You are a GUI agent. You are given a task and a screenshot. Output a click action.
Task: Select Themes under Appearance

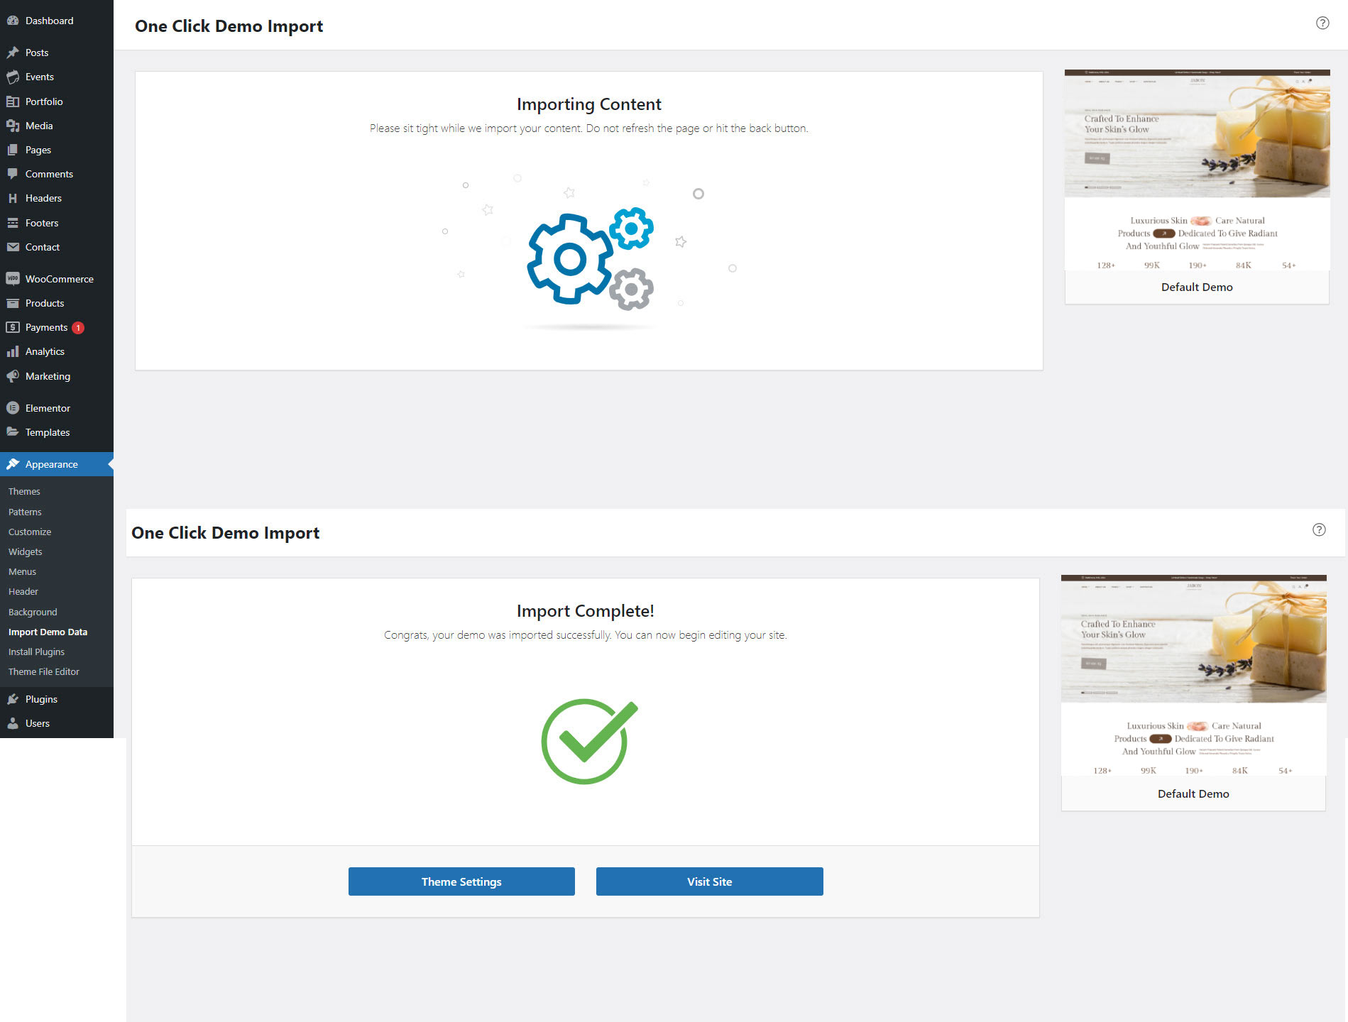(24, 491)
